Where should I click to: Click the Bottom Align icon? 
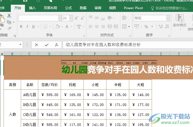coord(103,19)
